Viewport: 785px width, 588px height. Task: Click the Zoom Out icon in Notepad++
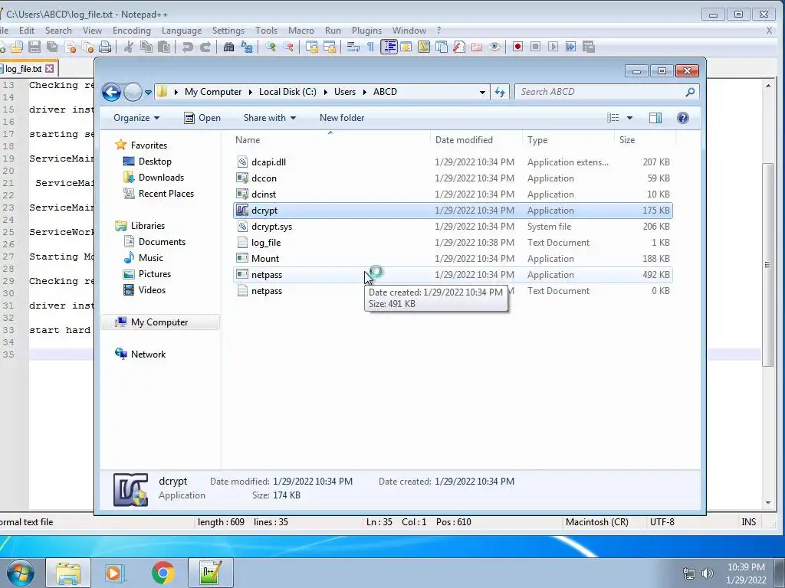click(288, 47)
